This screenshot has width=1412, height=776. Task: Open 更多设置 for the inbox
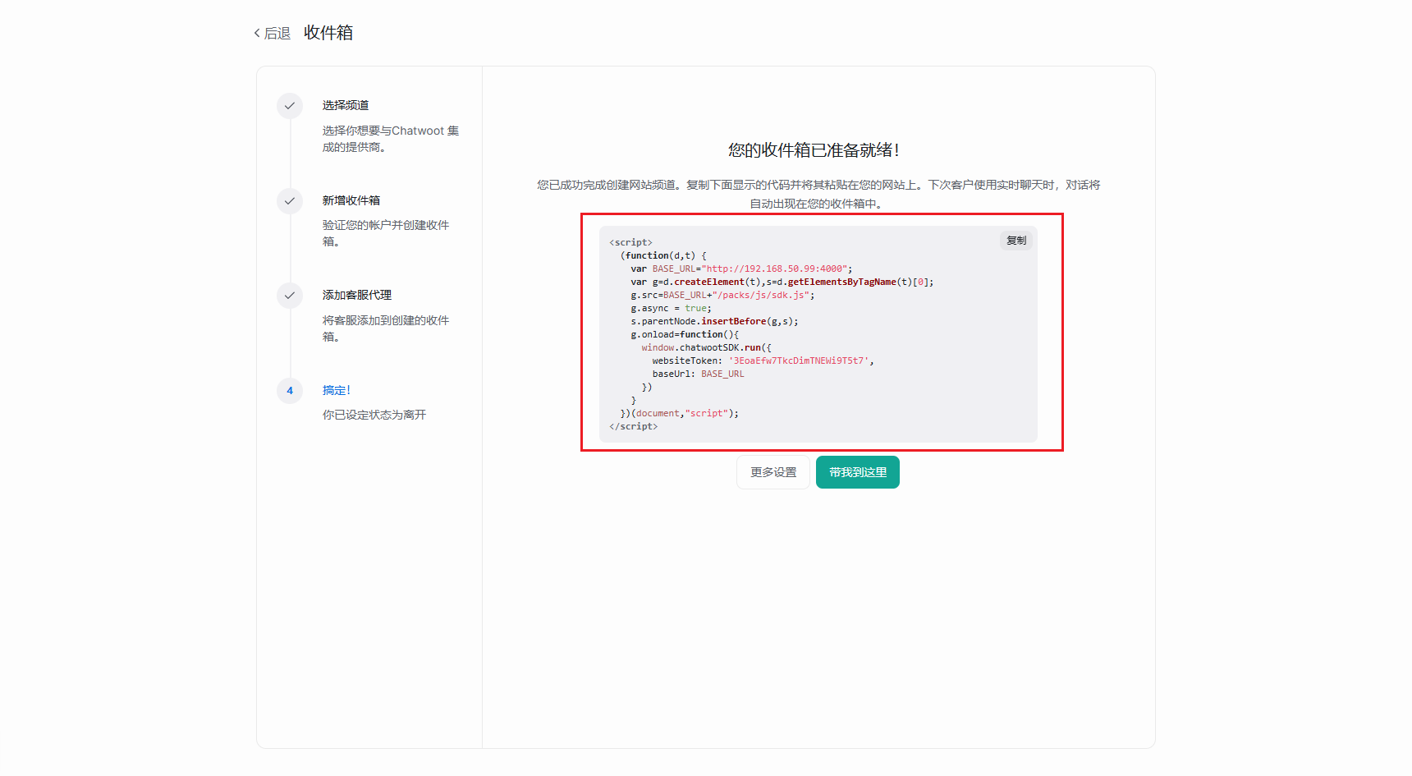[x=773, y=472]
